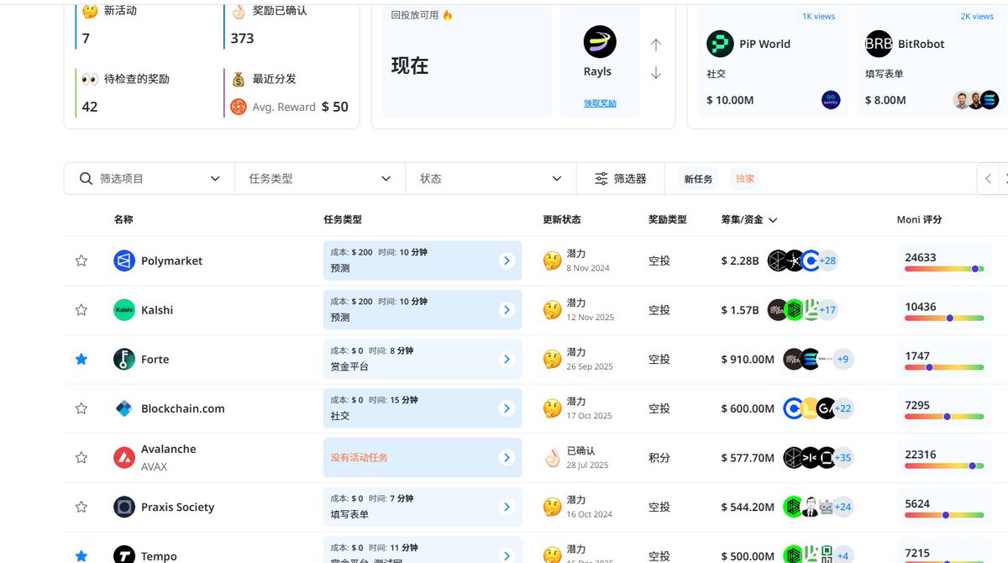Star the Avalanche project

click(x=81, y=458)
